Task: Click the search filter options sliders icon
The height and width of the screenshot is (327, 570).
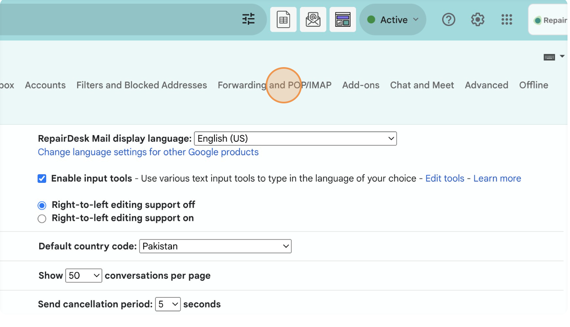Action: pyautogui.click(x=248, y=19)
